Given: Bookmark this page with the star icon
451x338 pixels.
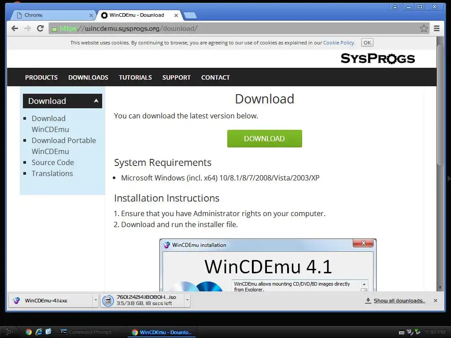Looking at the screenshot, I should click(x=424, y=28).
